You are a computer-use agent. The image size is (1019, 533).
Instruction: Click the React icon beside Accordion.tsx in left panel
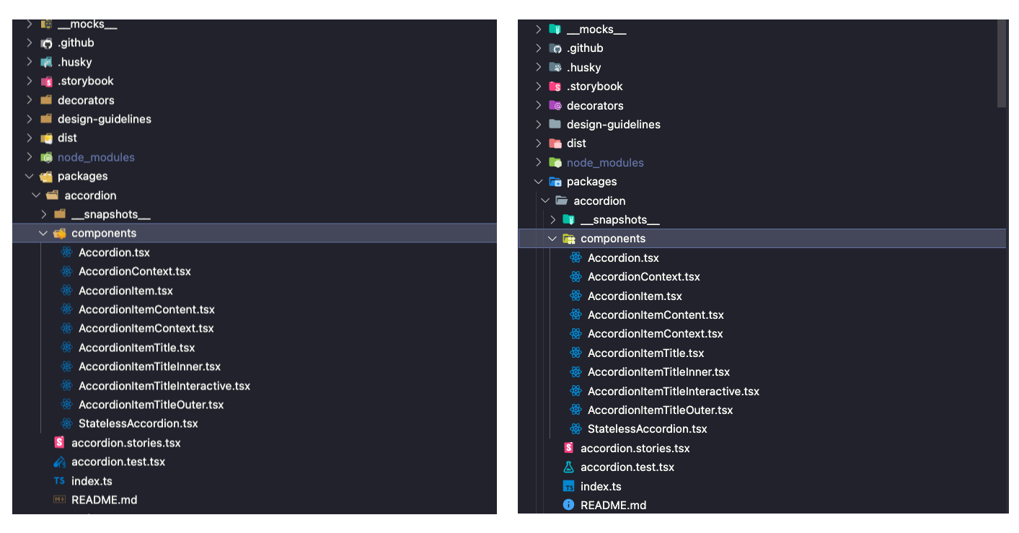pyautogui.click(x=66, y=252)
